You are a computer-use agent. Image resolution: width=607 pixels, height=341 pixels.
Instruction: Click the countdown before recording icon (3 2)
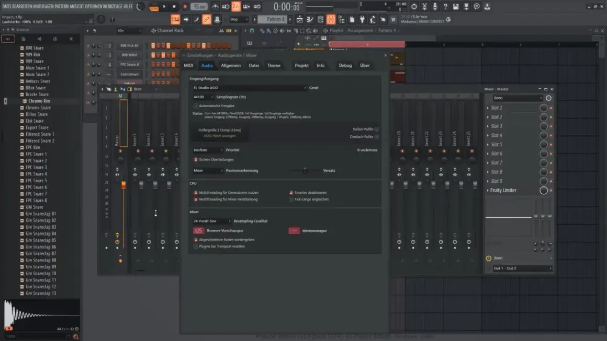[x=236, y=7]
